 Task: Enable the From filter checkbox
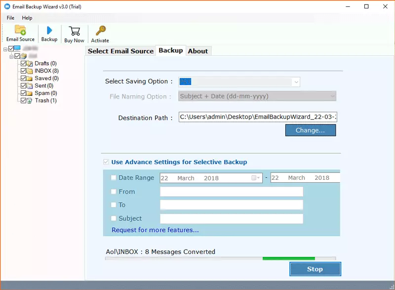[114, 192]
